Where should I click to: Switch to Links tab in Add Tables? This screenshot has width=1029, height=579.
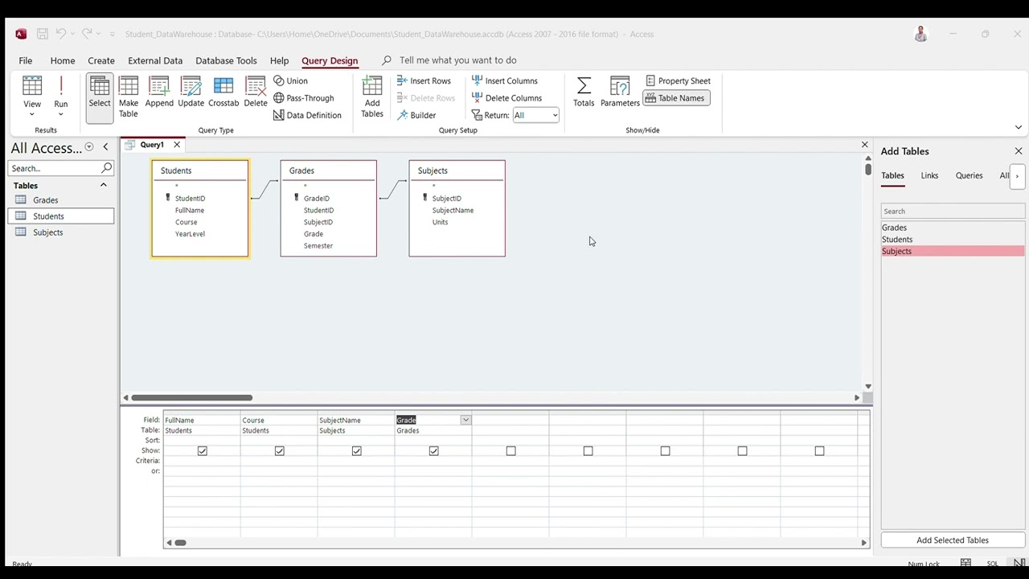tap(929, 175)
